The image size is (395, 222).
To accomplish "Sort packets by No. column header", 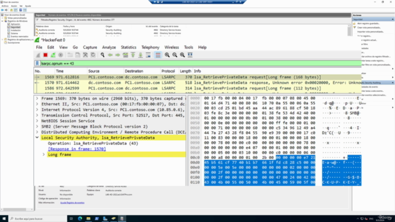I will [44, 72].
